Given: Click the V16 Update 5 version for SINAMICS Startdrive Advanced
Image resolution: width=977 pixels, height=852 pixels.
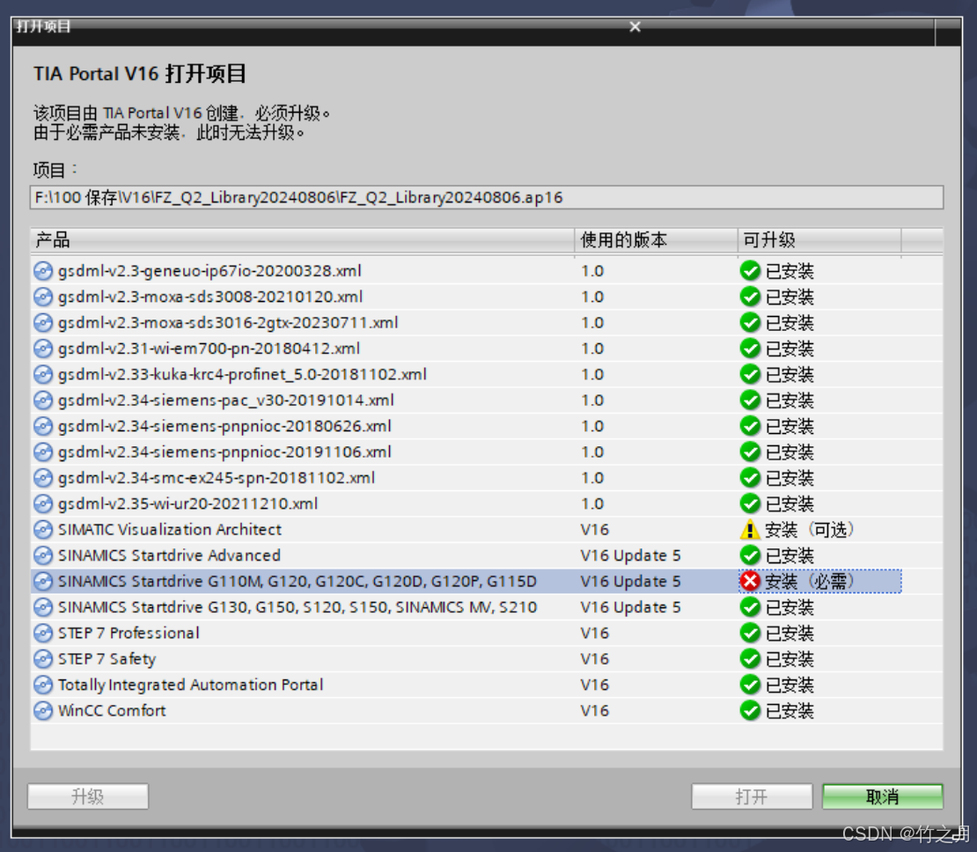Looking at the screenshot, I should click(x=630, y=556).
